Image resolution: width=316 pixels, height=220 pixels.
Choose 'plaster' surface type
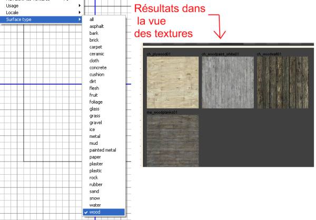click(x=104, y=164)
